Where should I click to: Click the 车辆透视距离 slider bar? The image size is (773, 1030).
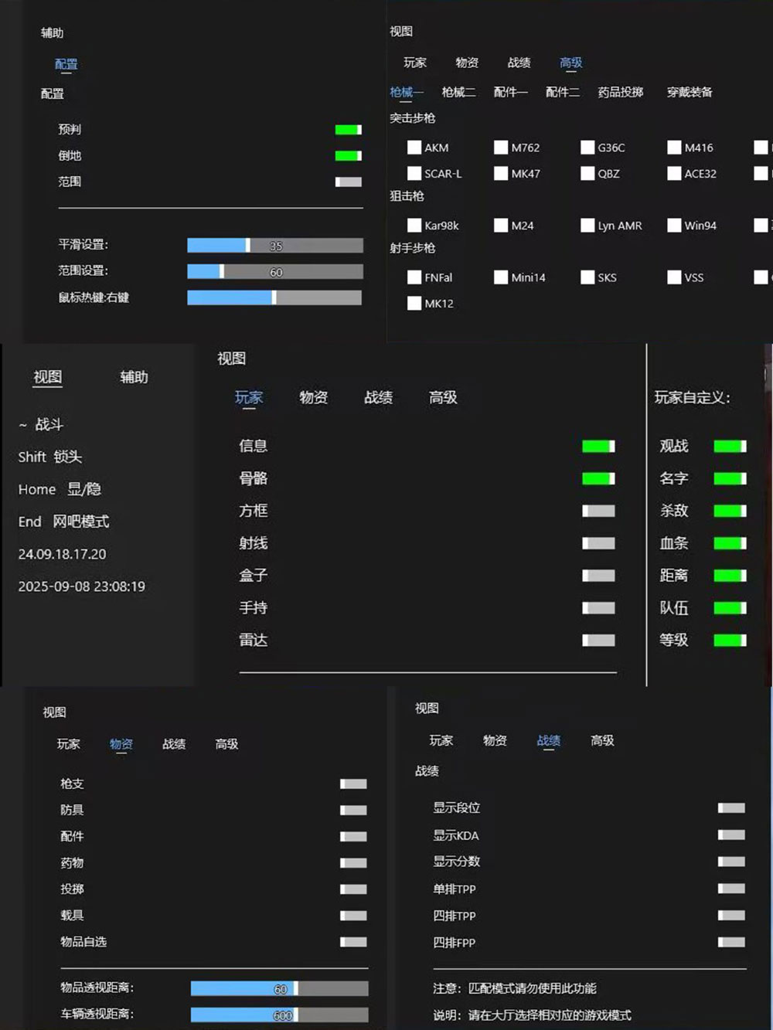coord(279,1015)
